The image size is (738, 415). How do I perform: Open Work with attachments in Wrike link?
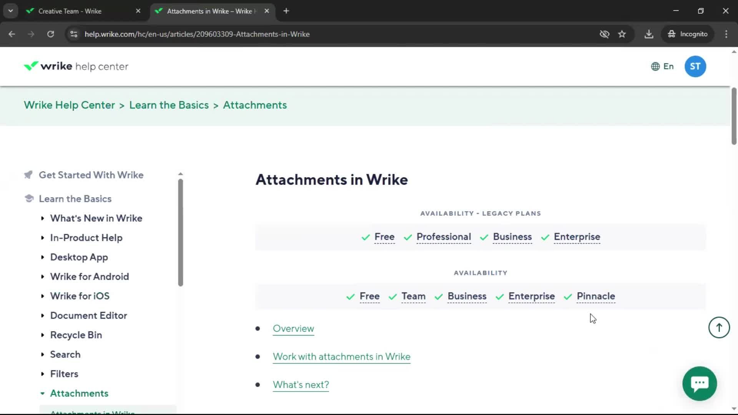tap(341, 357)
